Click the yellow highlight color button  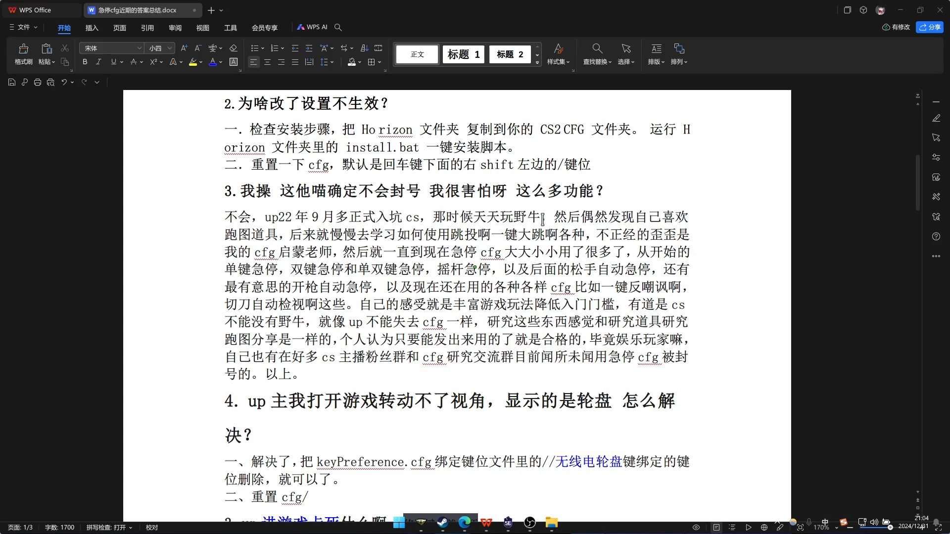(193, 62)
